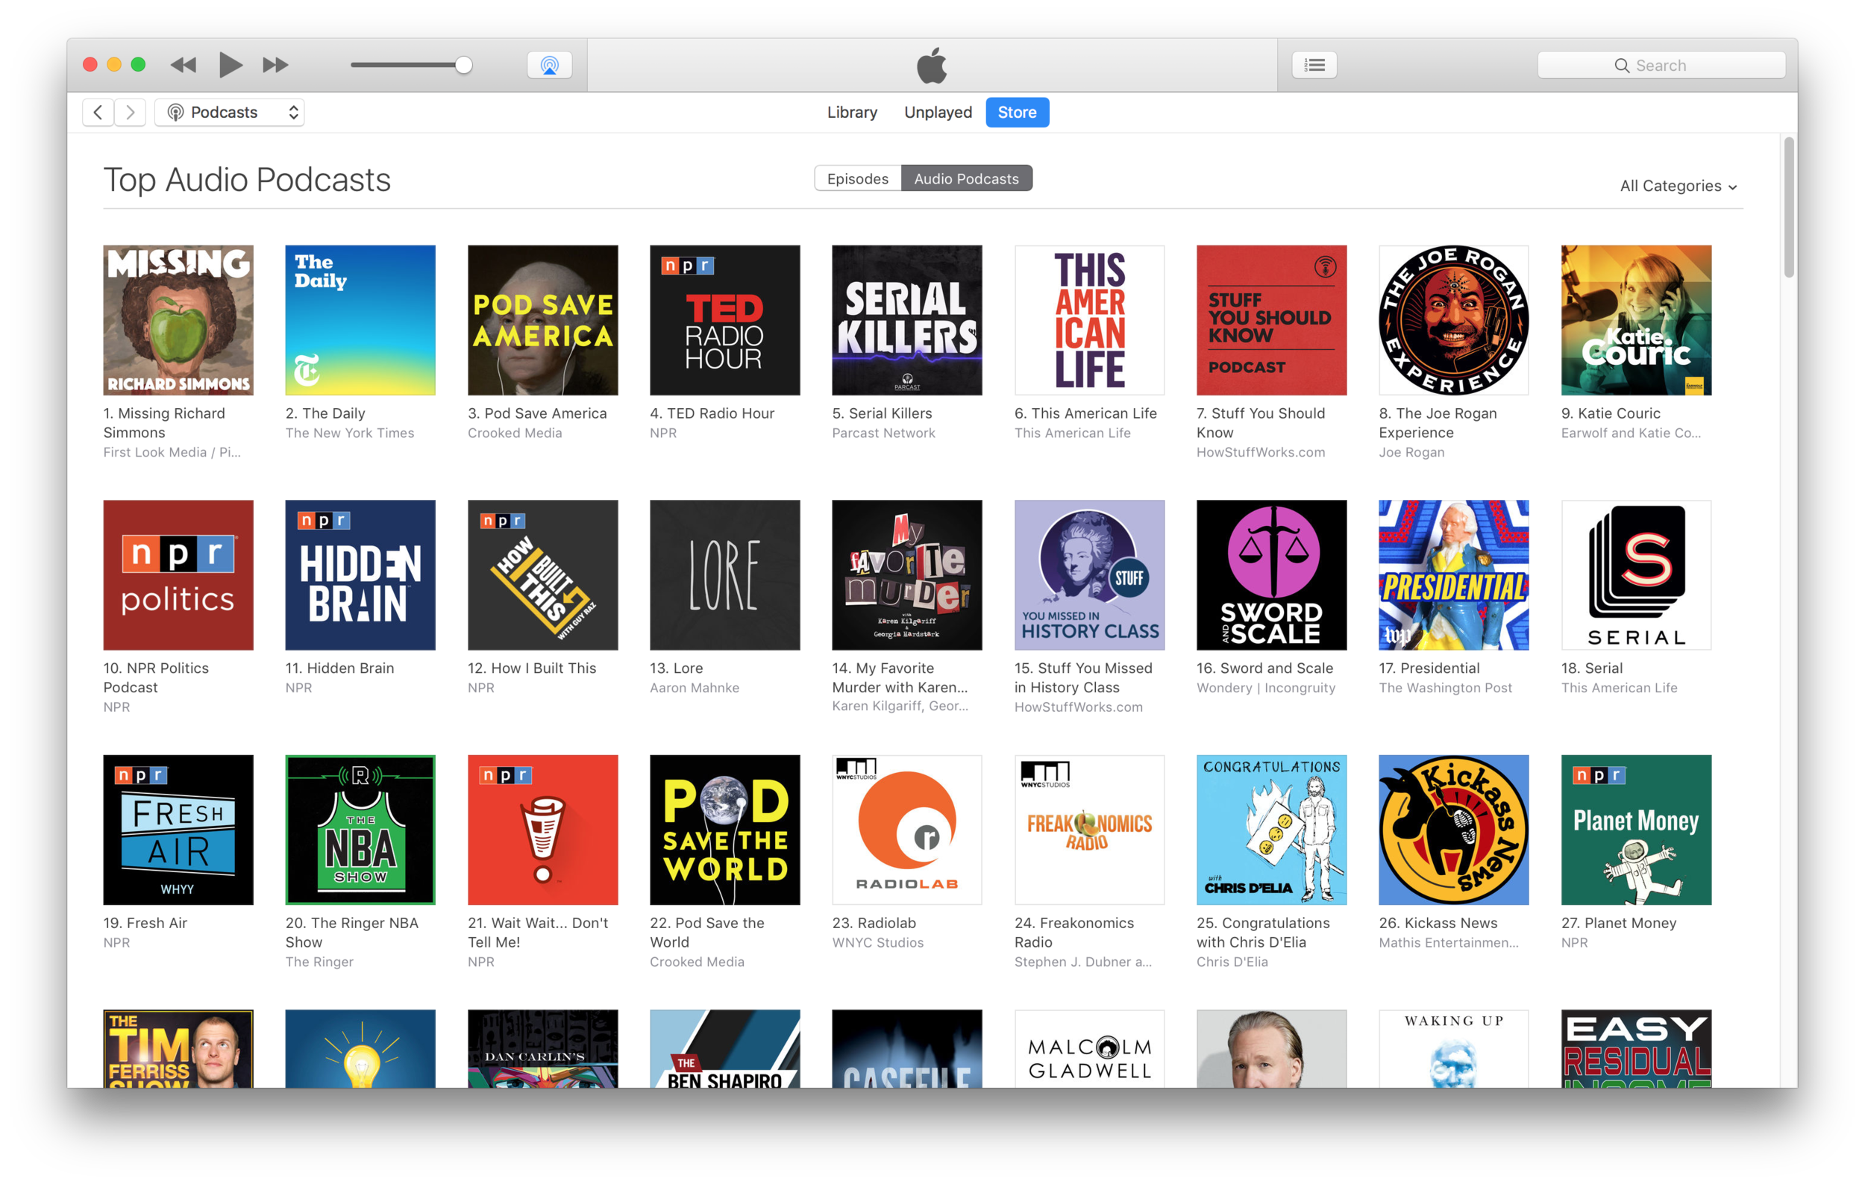This screenshot has height=1184, width=1865.
Task: Click into the Search field
Action: 1661,65
